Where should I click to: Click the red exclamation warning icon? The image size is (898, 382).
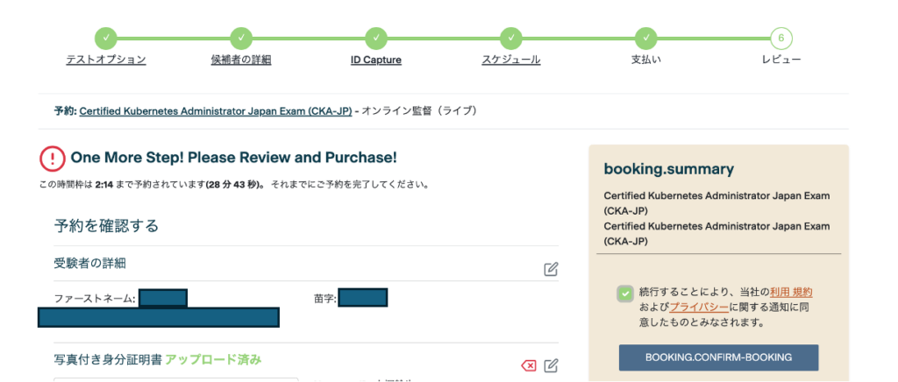tap(53, 158)
